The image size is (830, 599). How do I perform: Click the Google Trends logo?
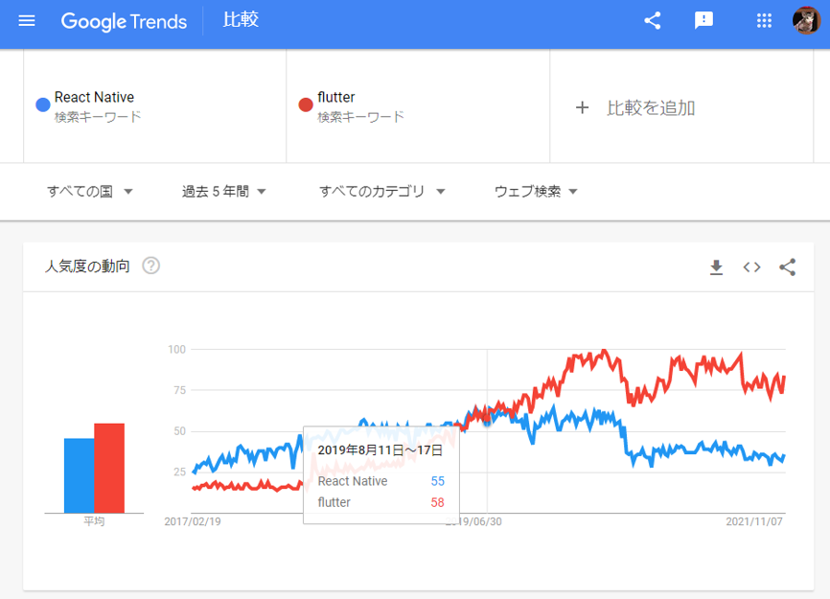[x=124, y=21]
